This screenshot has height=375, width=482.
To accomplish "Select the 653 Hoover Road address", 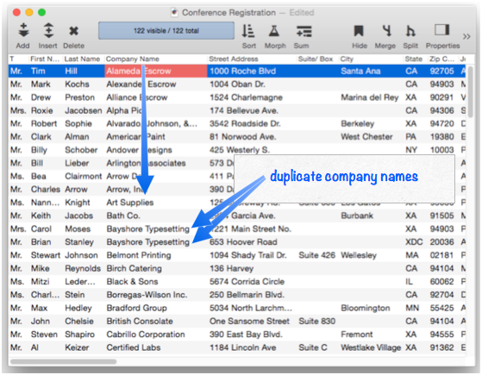I will point(243,242).
